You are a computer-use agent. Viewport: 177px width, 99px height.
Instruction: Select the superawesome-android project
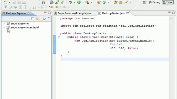[x=25, y=28]
